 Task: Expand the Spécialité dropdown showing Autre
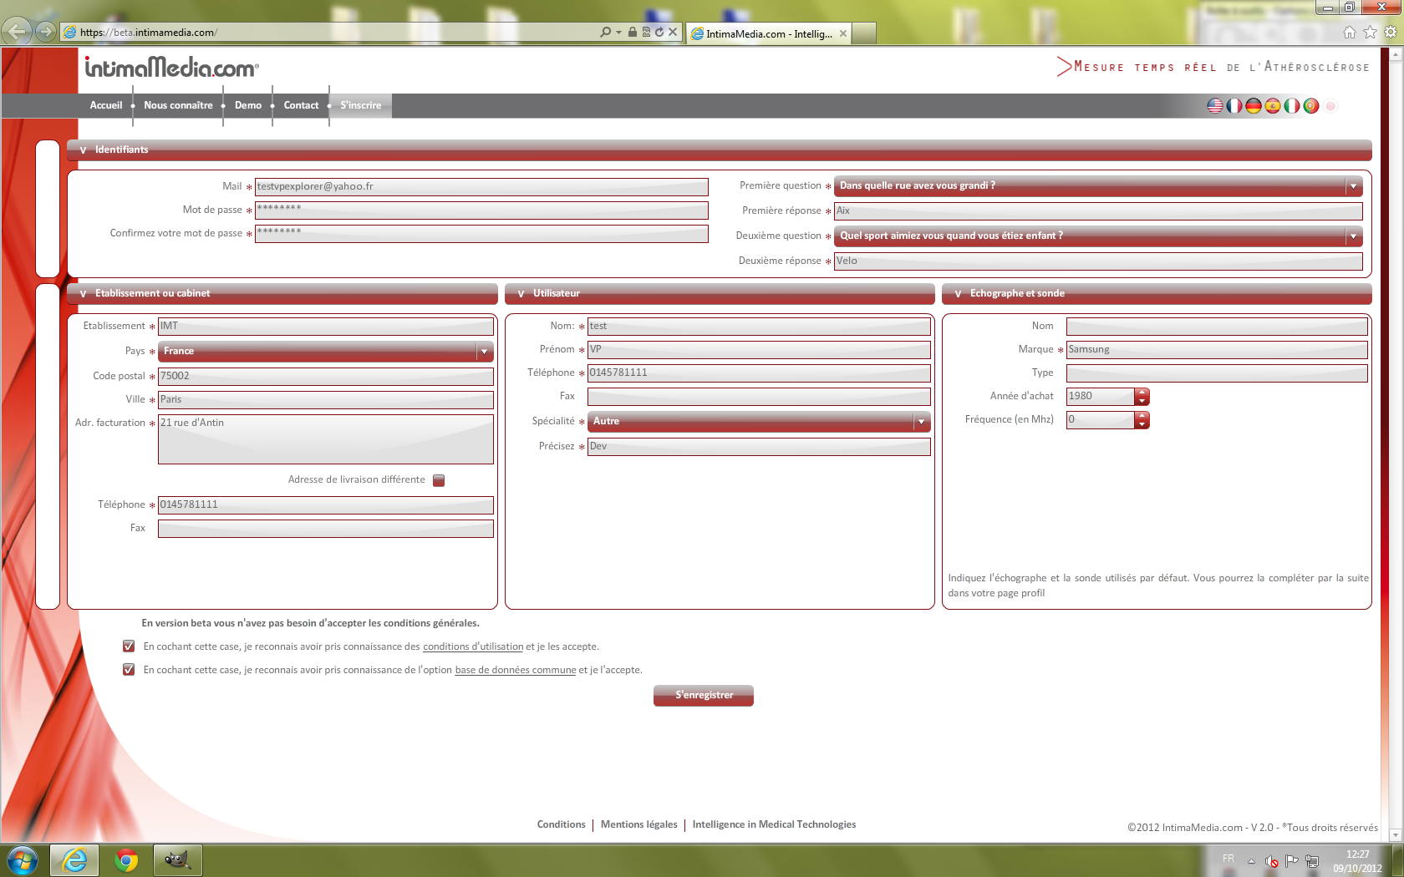coord(759,422)
